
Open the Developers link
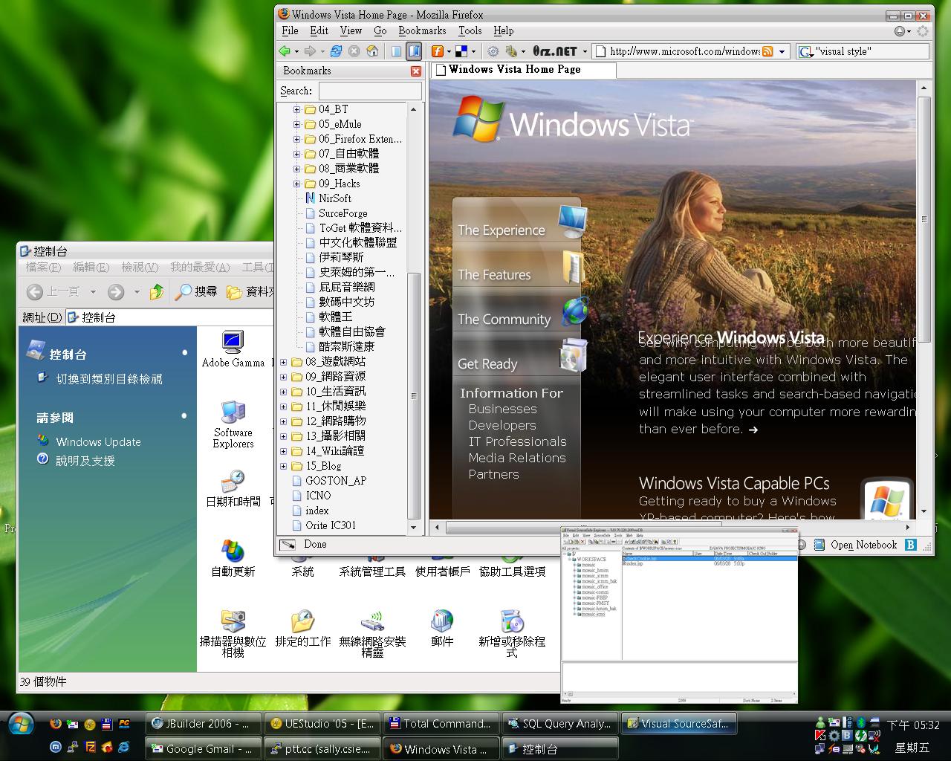tap(502, 425)
